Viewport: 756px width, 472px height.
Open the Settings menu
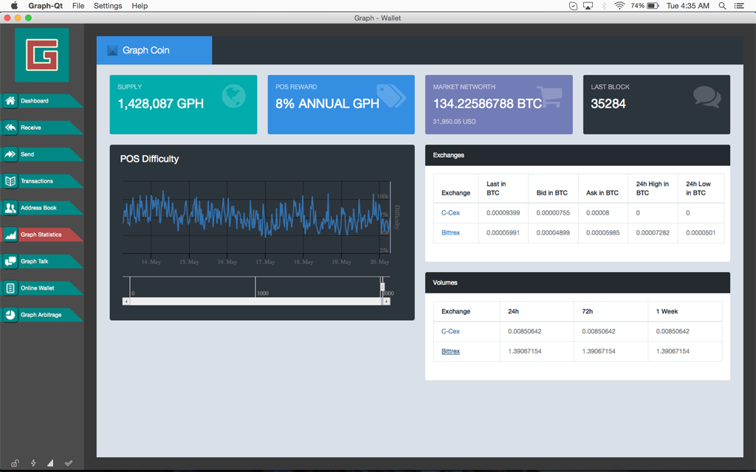108,6
